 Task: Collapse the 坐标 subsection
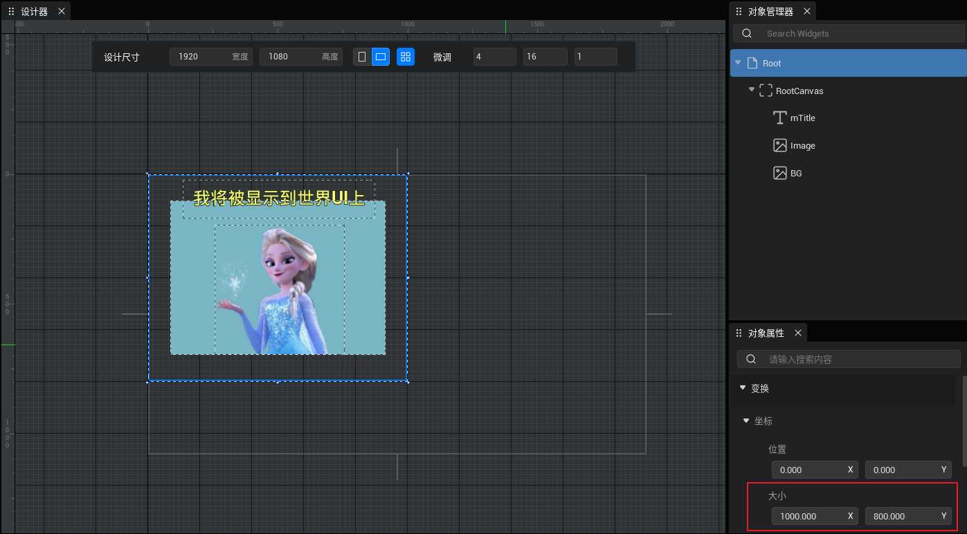[746, 420]
